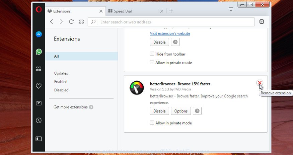Focus the search or web address field
The height and width of the screenshot is (155, 293).
click(171, 22)
